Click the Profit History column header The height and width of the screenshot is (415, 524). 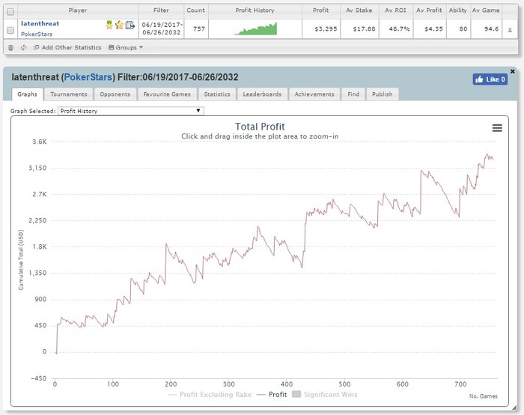(x=255, y=10)
